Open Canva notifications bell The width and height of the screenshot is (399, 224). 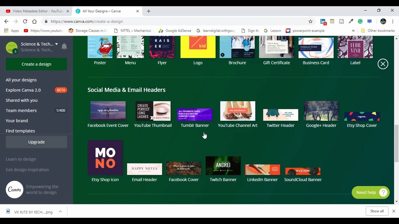click(64, 47)
